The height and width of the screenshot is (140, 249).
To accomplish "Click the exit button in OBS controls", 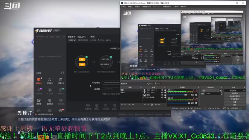I will pyautogui.click(x=235, y=105).
